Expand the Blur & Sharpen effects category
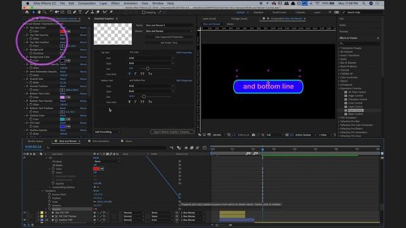The height and width of the screenshot is (228, 406). pos(339,63)
